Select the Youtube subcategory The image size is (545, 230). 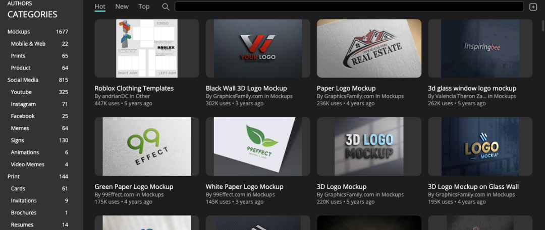click(39, 92)
